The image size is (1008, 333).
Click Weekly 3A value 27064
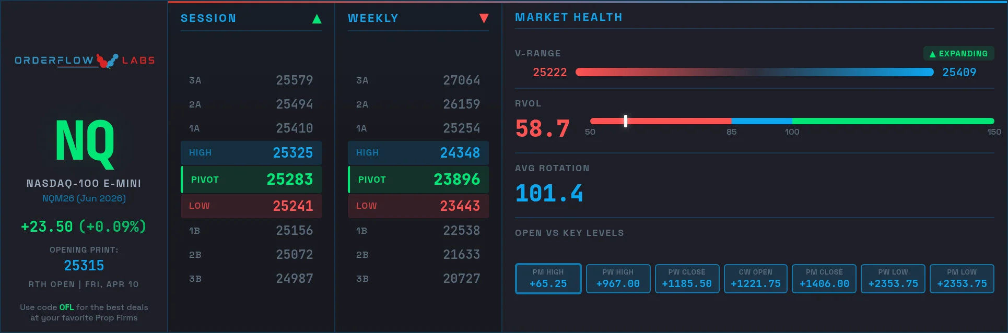point(462,80)
